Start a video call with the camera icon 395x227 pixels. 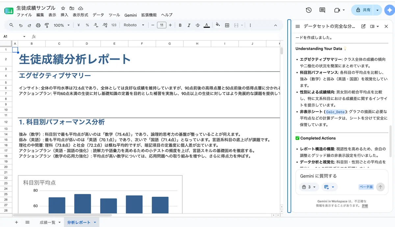tap(337, 10)
